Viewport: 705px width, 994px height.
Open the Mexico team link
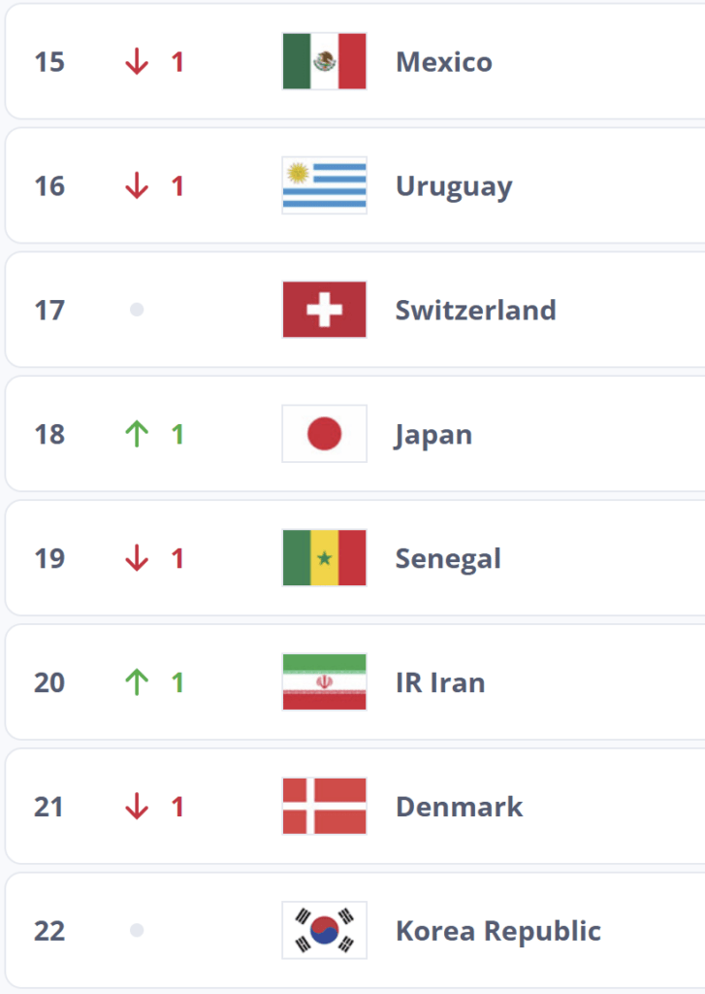[x=443, y=62]
